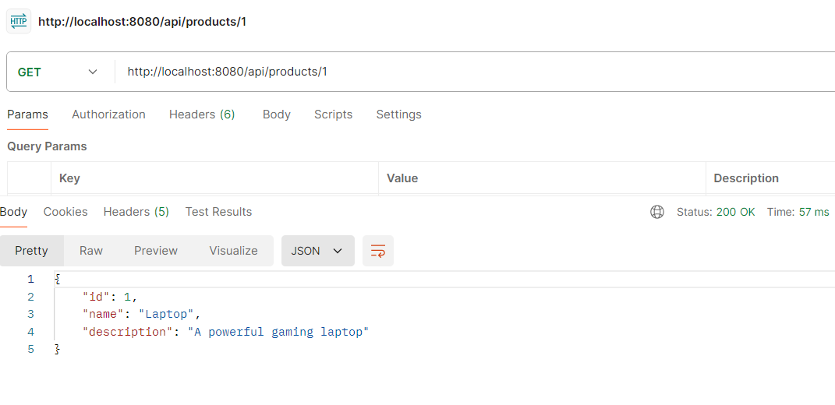Select the Preview response view
The width and height of the screenshot is (835, 405).
(156, 251)
